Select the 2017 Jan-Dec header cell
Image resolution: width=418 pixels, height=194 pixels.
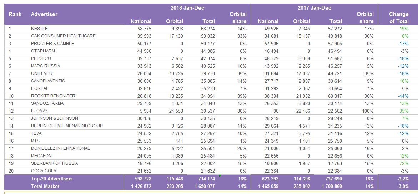(x=314, y=8)
